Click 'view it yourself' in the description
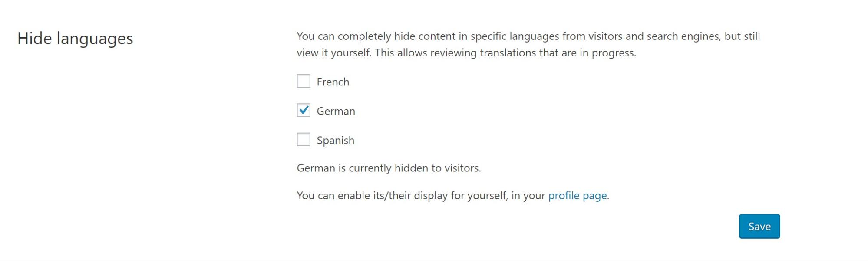Screen dimensions: 868x263 (333, 53)
